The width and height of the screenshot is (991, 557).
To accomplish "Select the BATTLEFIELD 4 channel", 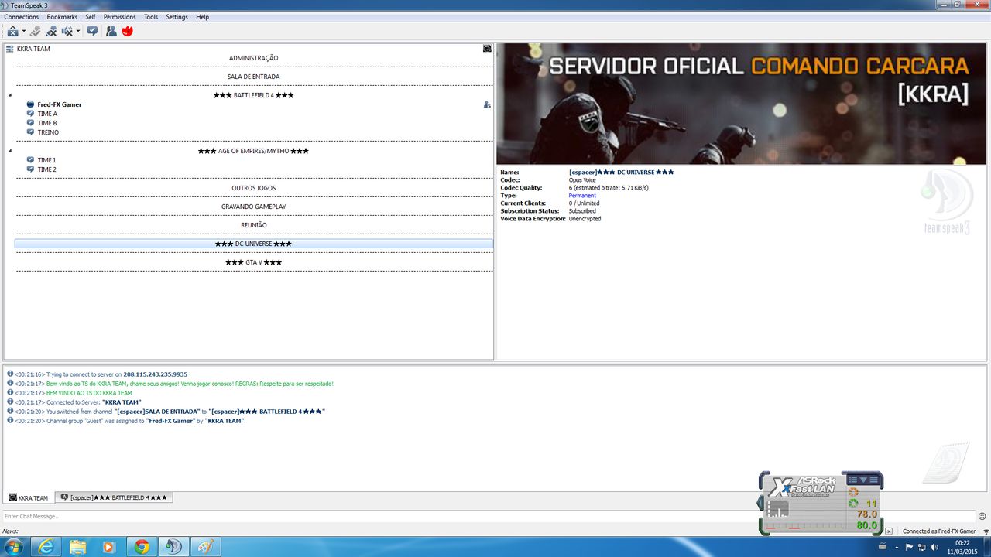I will 253,95.
